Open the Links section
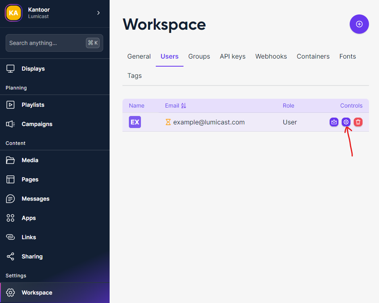 [x=28, y=237]
